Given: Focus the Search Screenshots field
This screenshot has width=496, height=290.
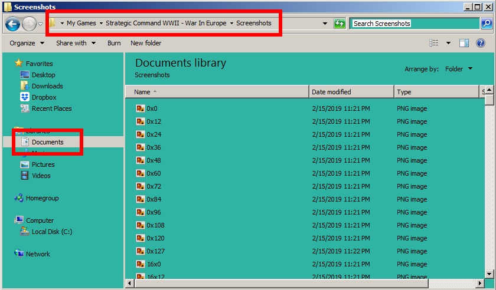Looking at the screenshot, I should [x=415, y=24].
